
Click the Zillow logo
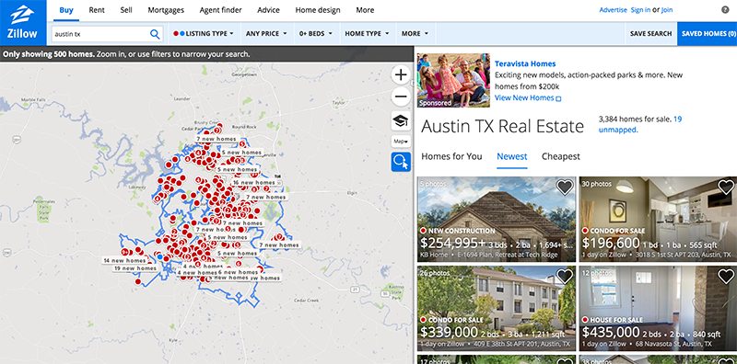tap(23, 22)
